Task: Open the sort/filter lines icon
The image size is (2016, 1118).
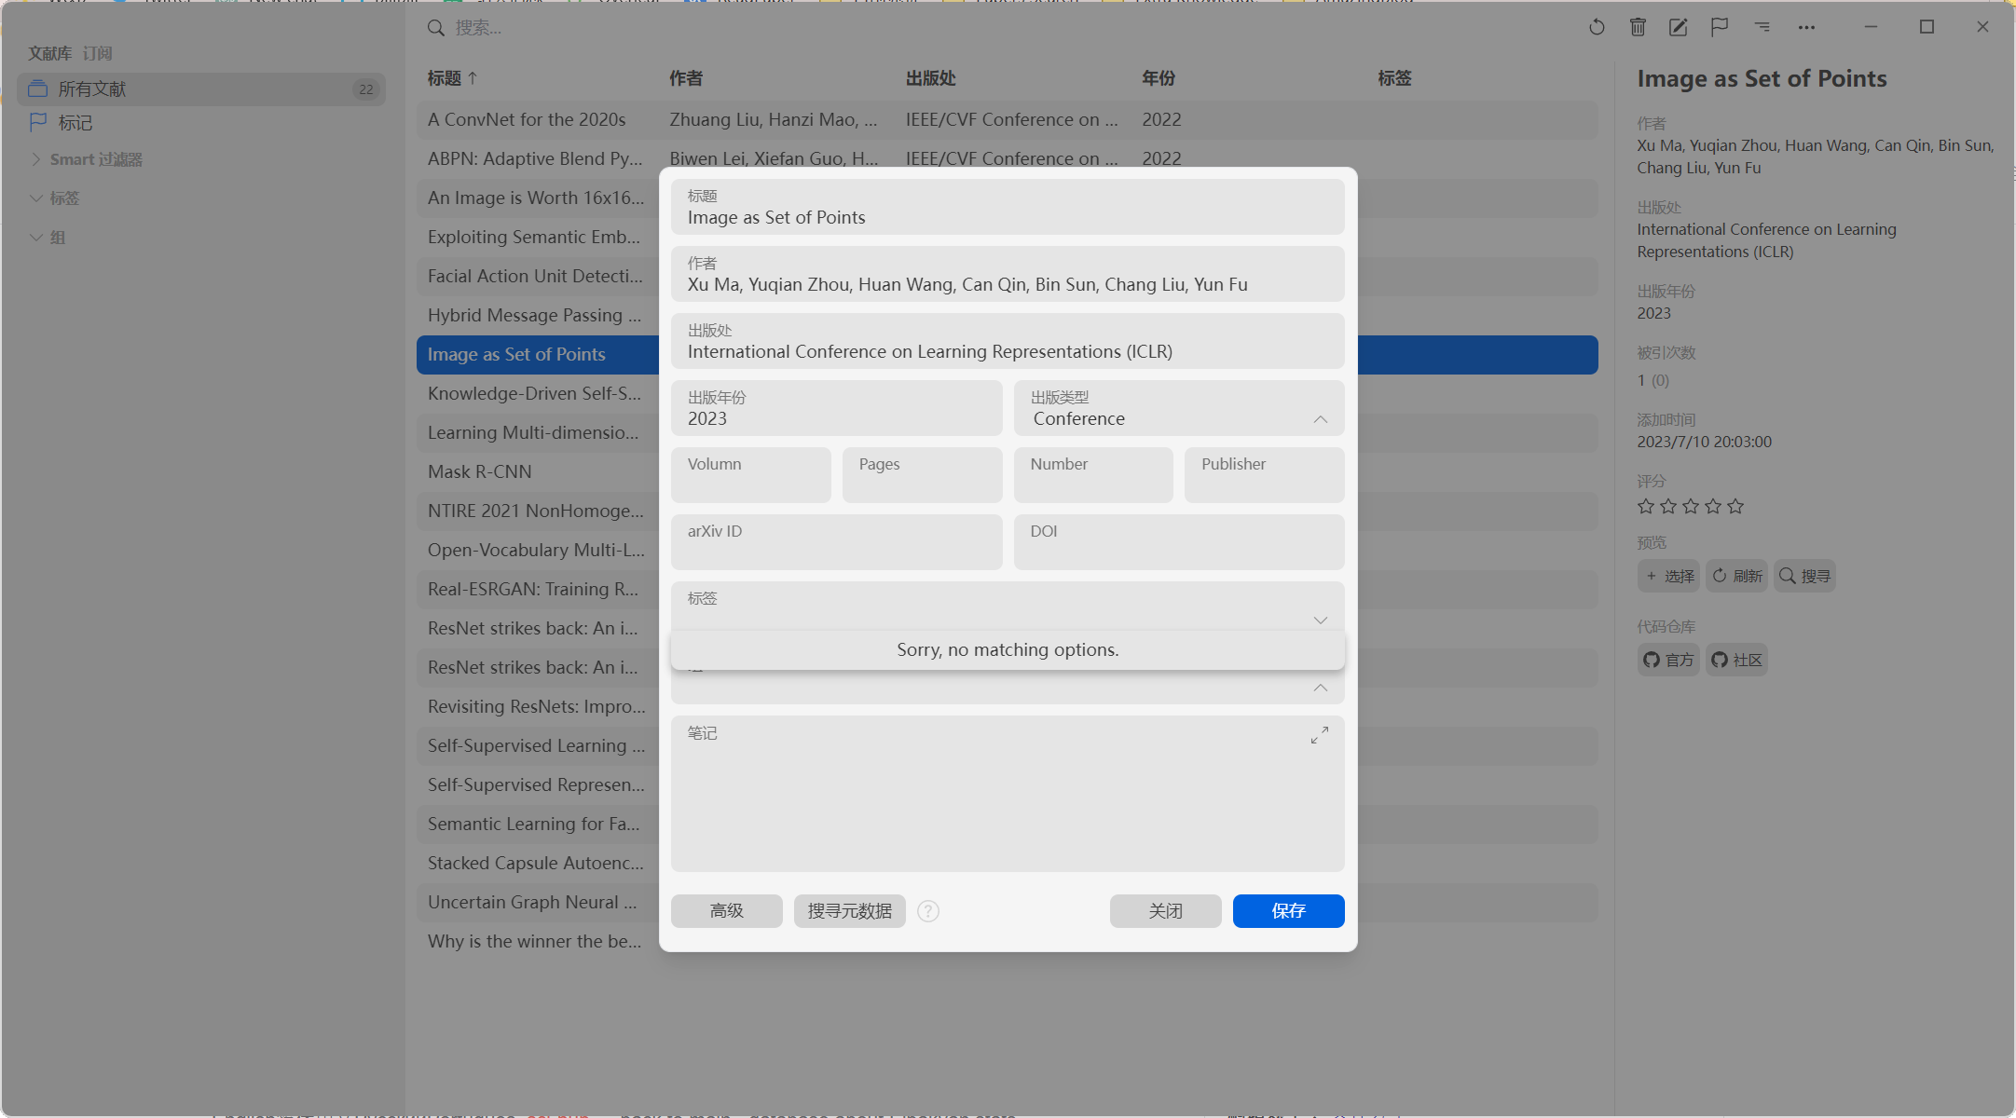Action: point(1762,27)
